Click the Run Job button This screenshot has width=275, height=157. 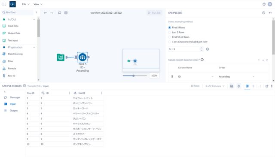pyautogui.click(x=154, y=13)
